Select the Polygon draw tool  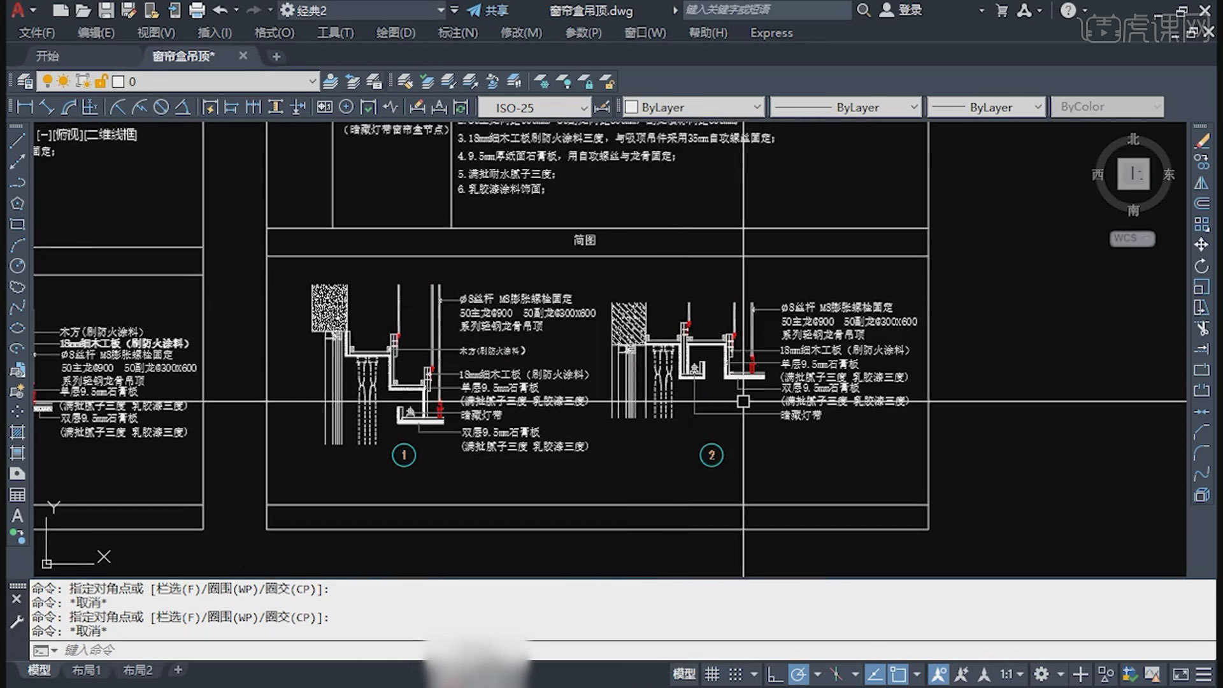click(17, 203)
